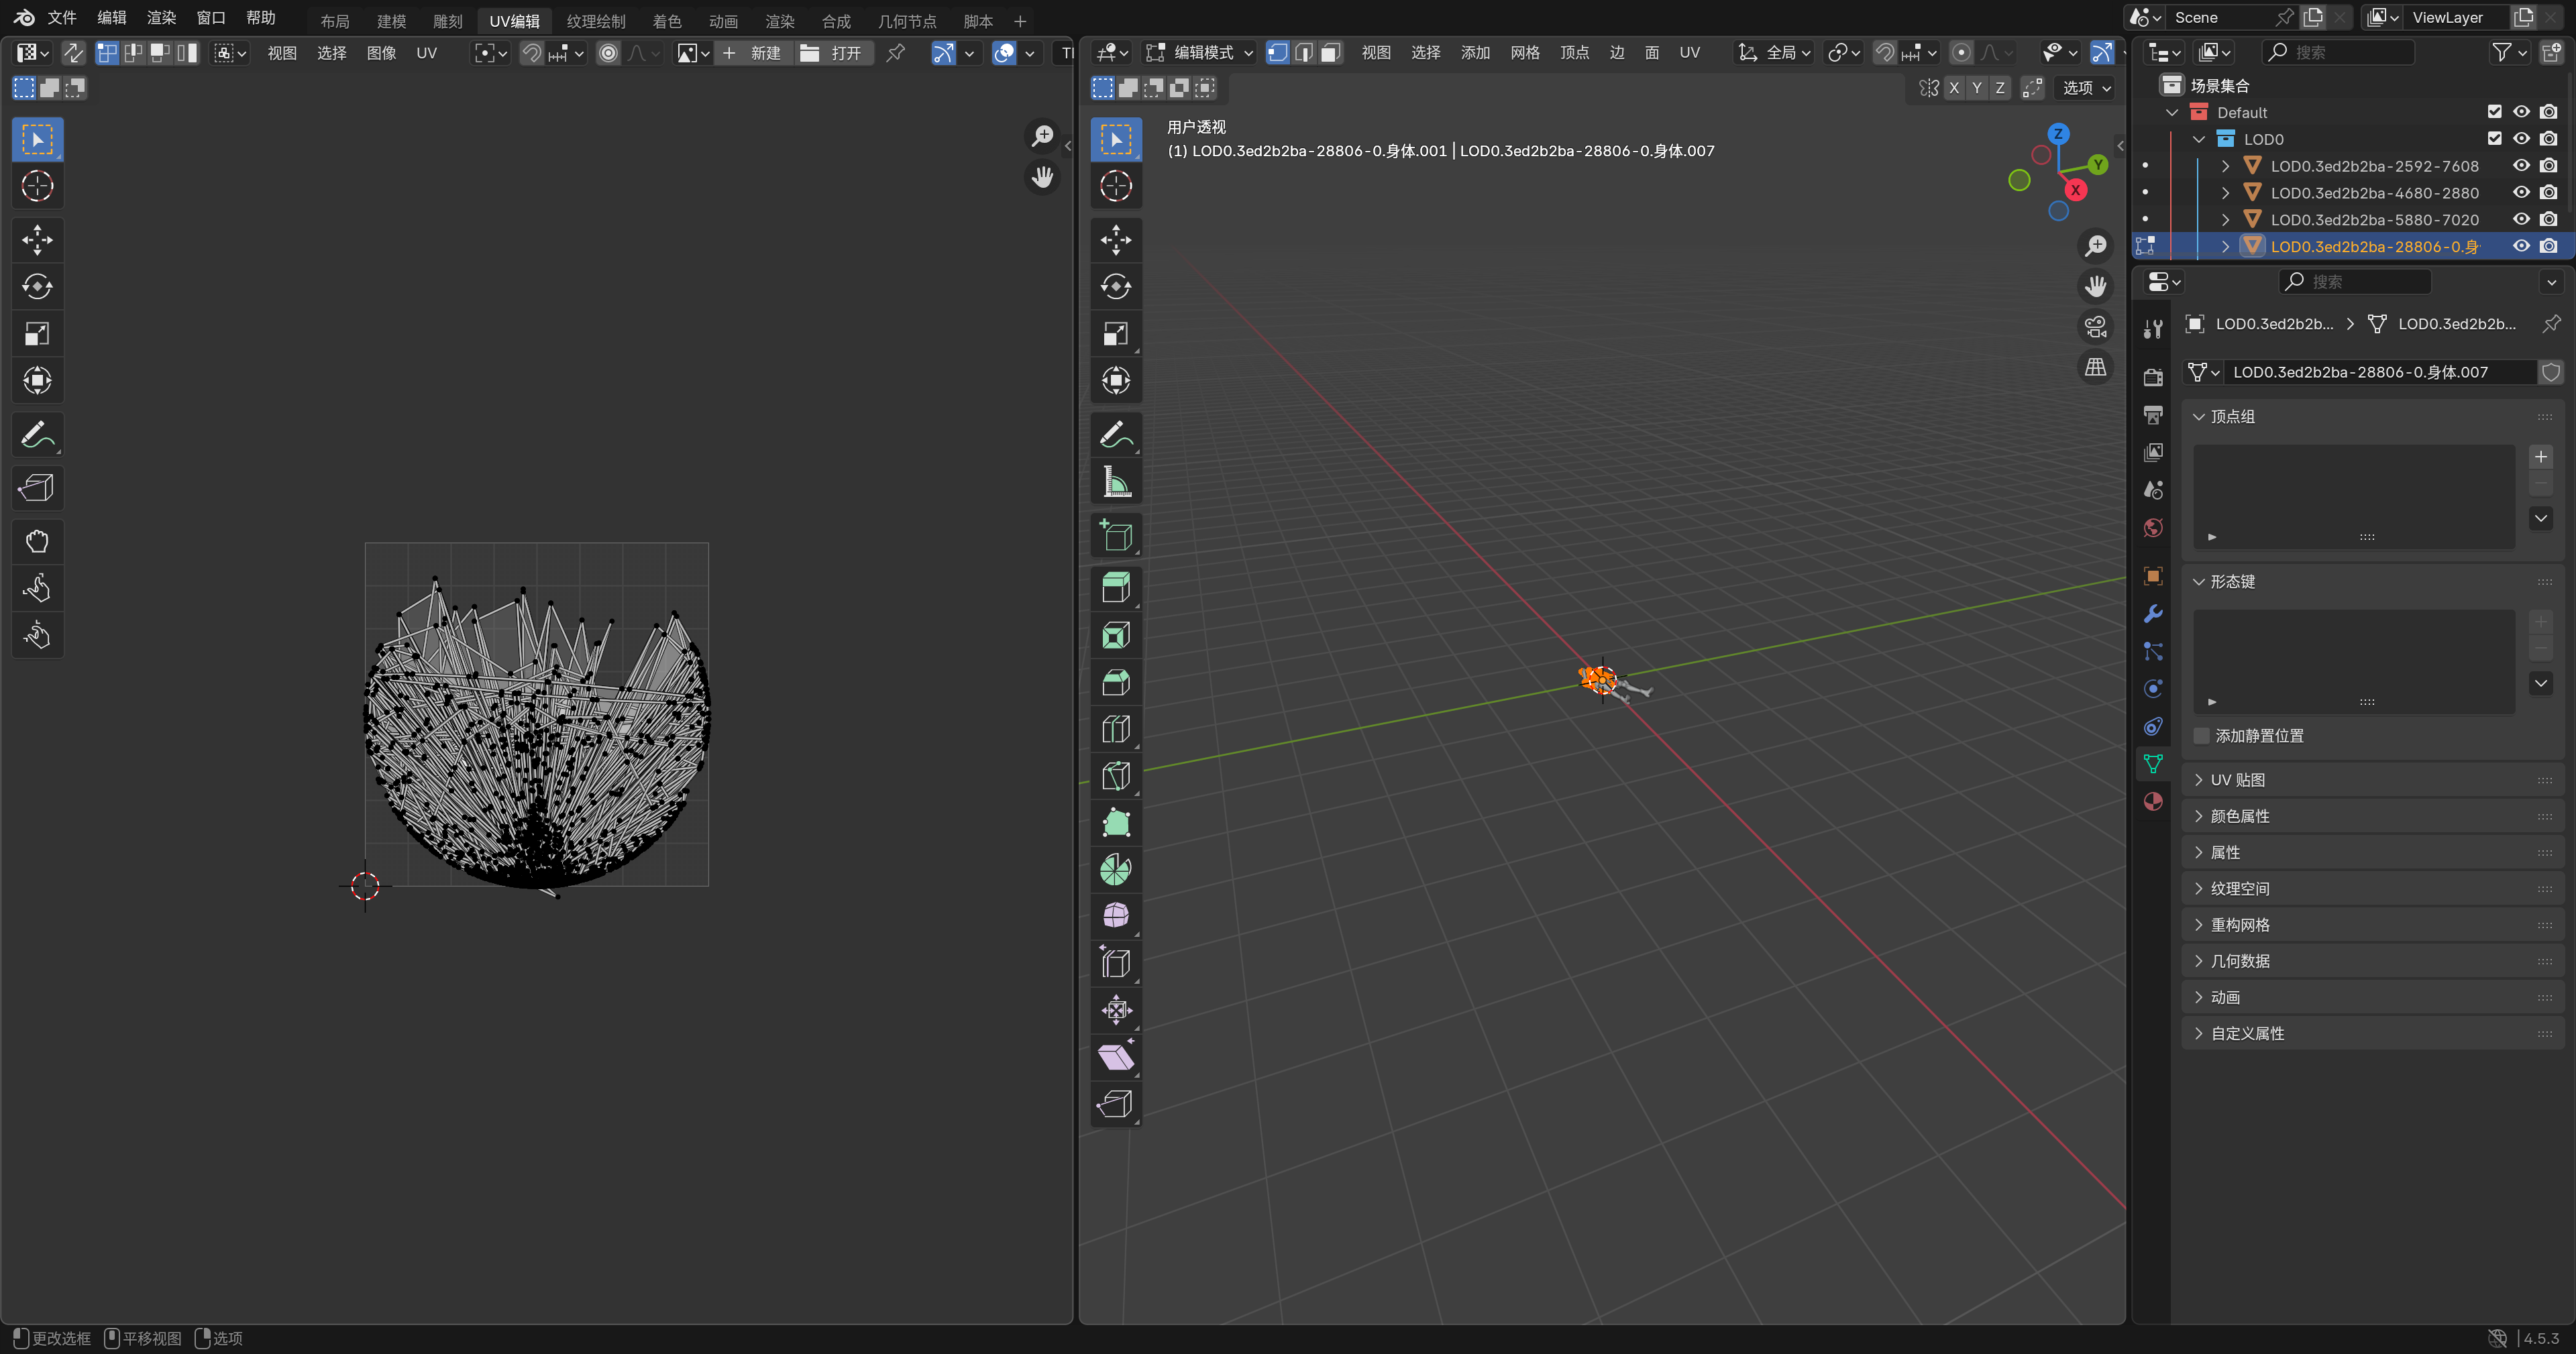Switch to the 纹理绘制 workspace tab
The width and height of the screenshot is (2576, 1354).
pyautogui.click(x=596, y=21)
